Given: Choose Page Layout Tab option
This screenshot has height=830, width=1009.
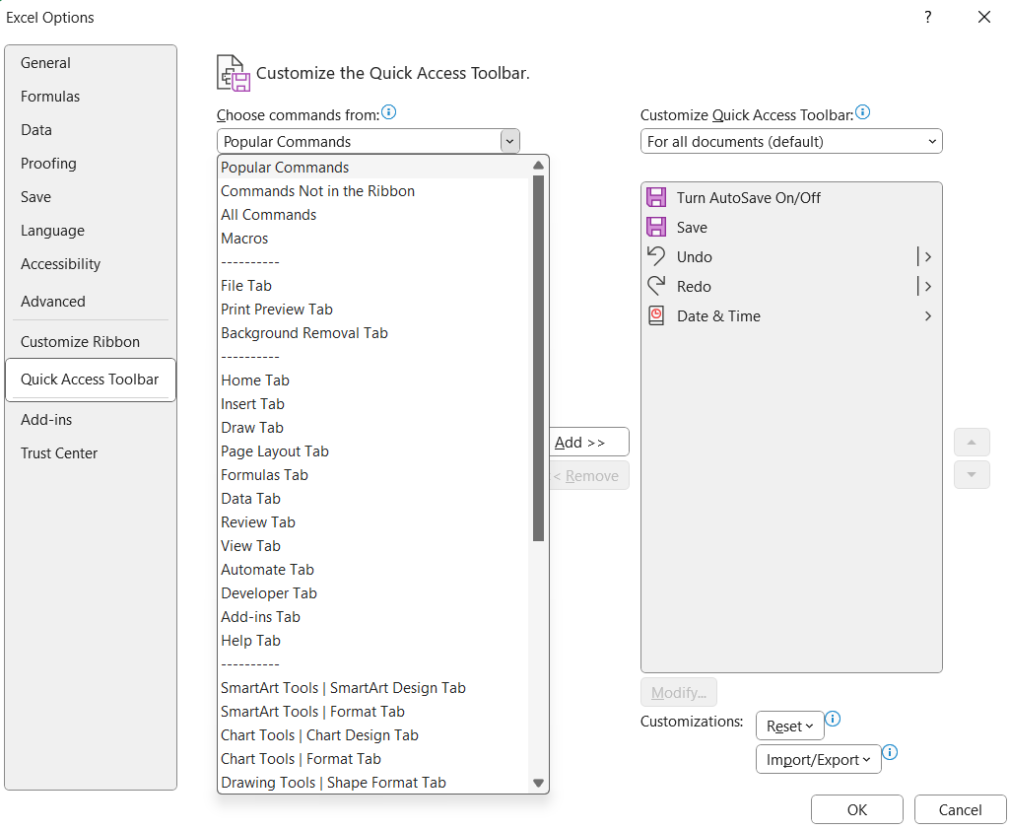Looking at the screenshot, I should (374, 450).
